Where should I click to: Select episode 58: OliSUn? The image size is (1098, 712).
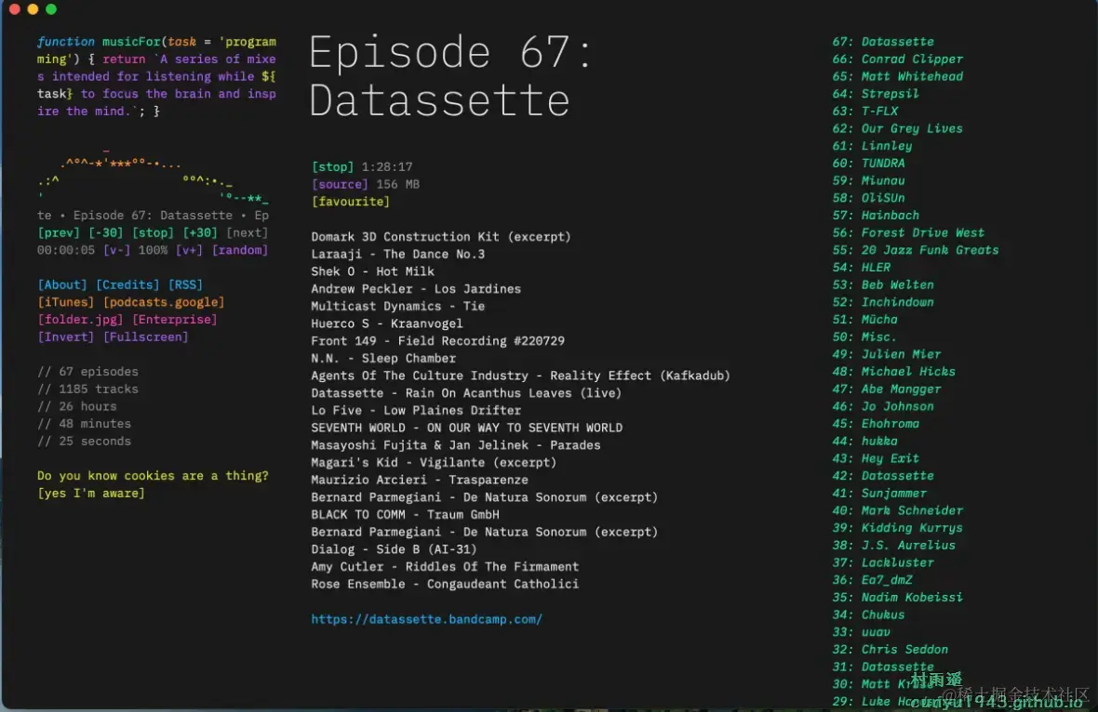click(868, 198)
